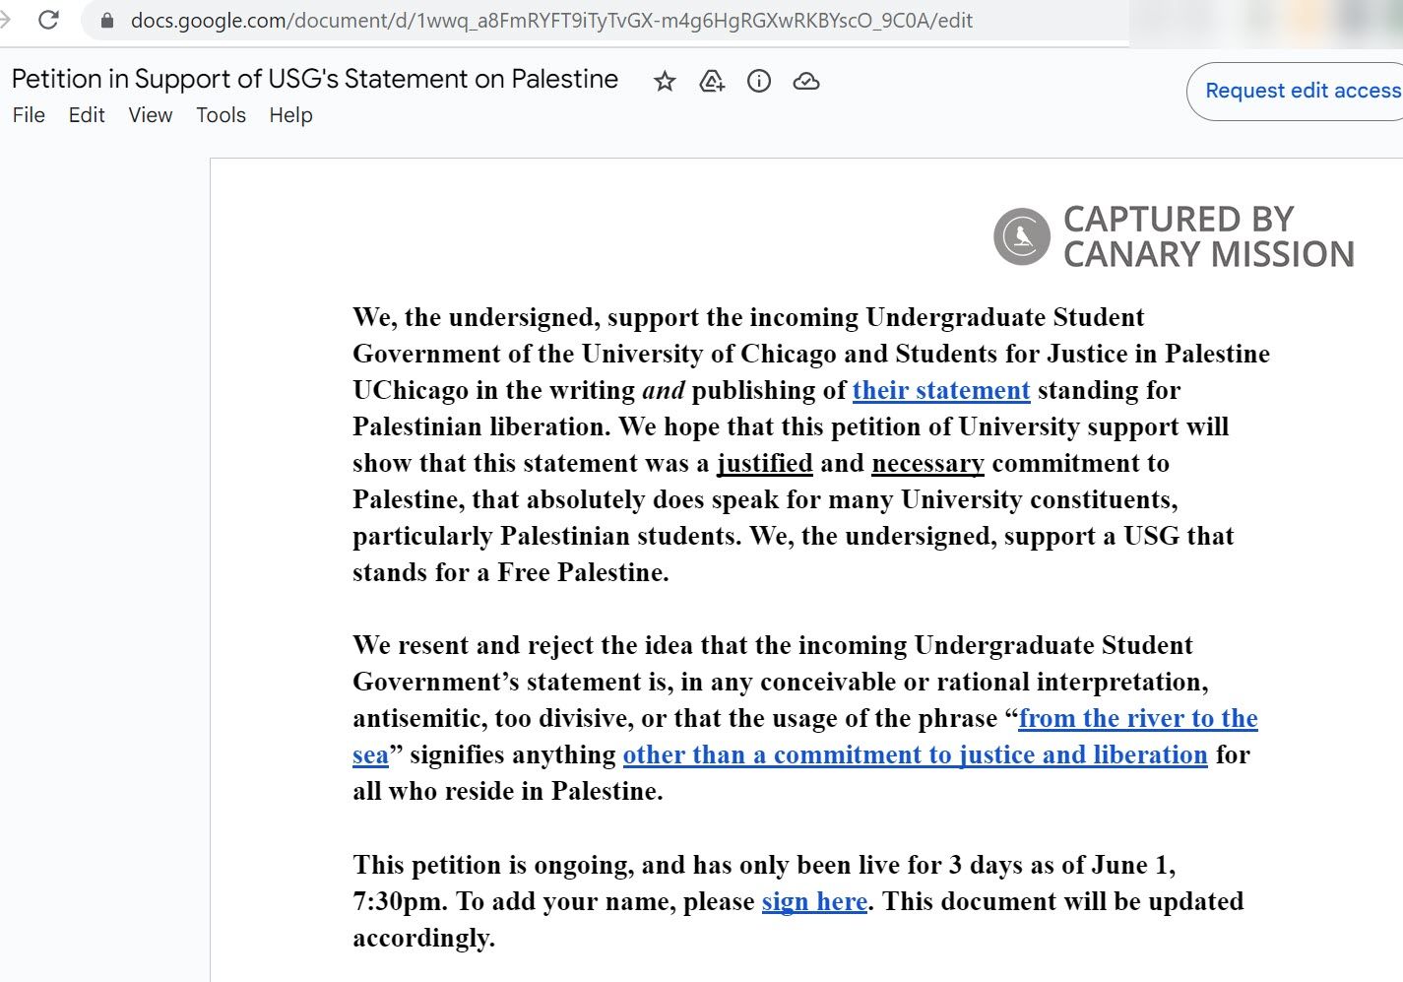Open document details info icon
The image size is (1403, 982).
click(759, 82)
